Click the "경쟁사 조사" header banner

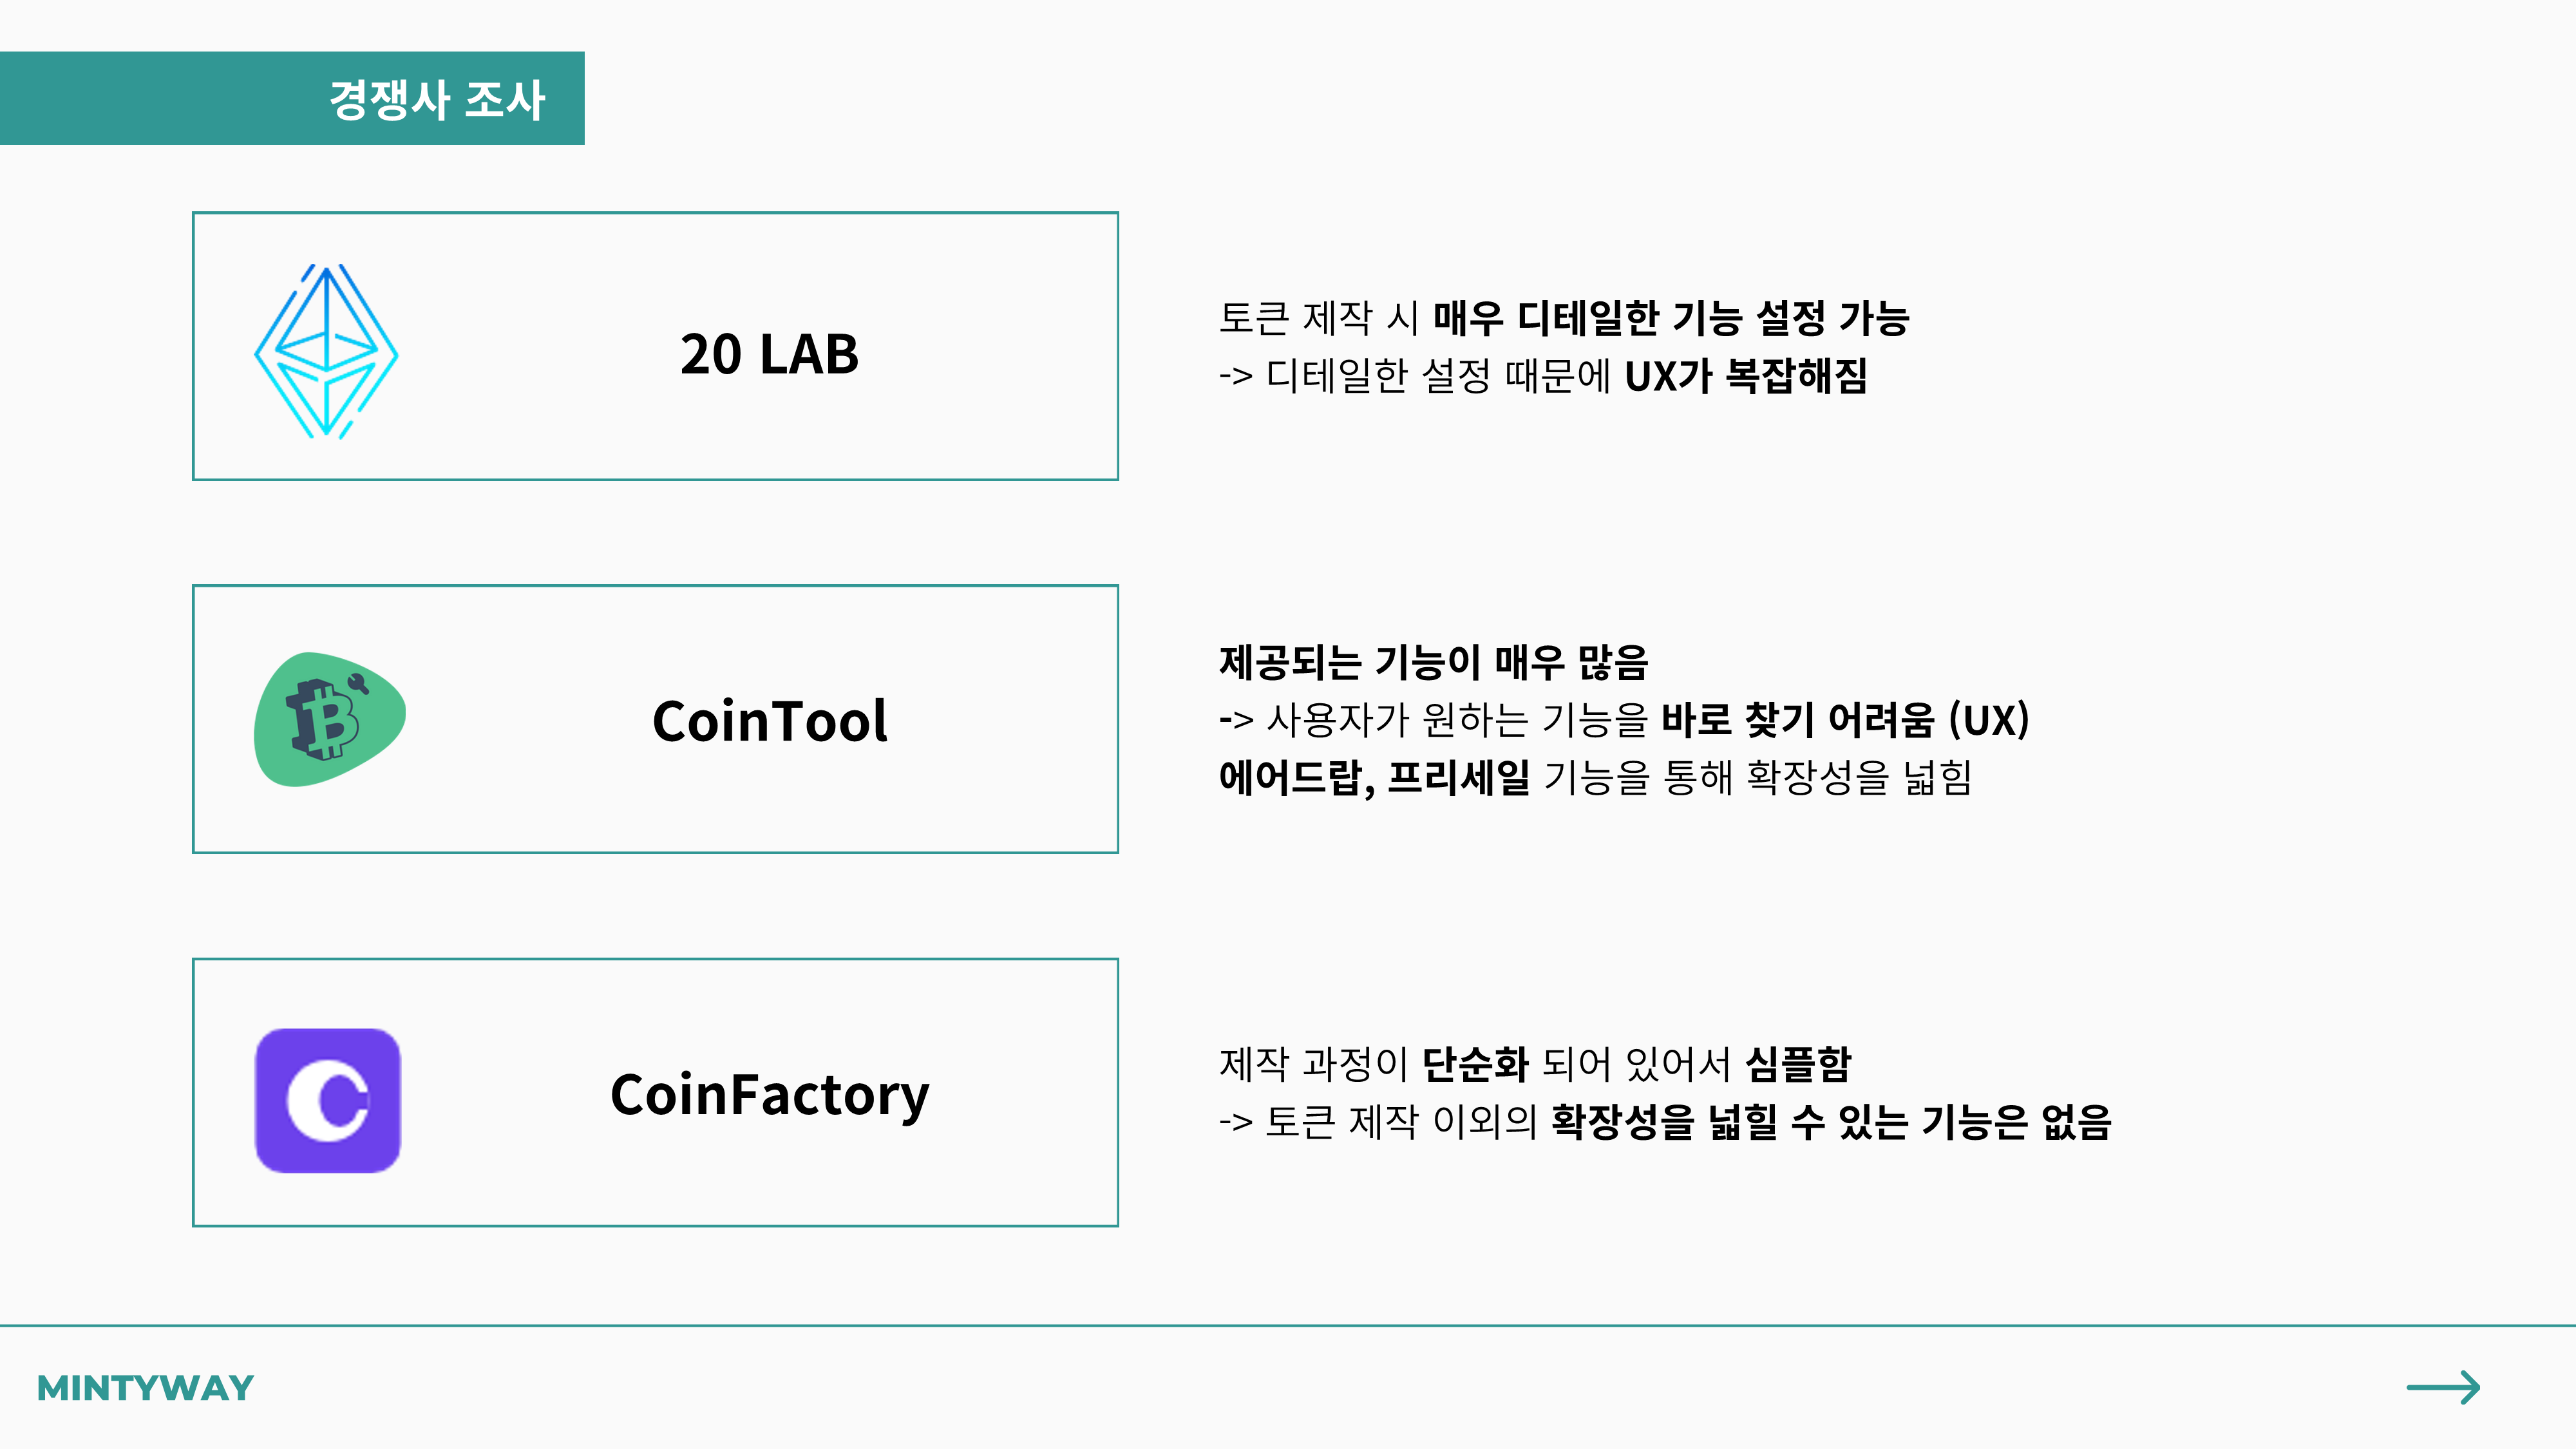click(437, 99)
